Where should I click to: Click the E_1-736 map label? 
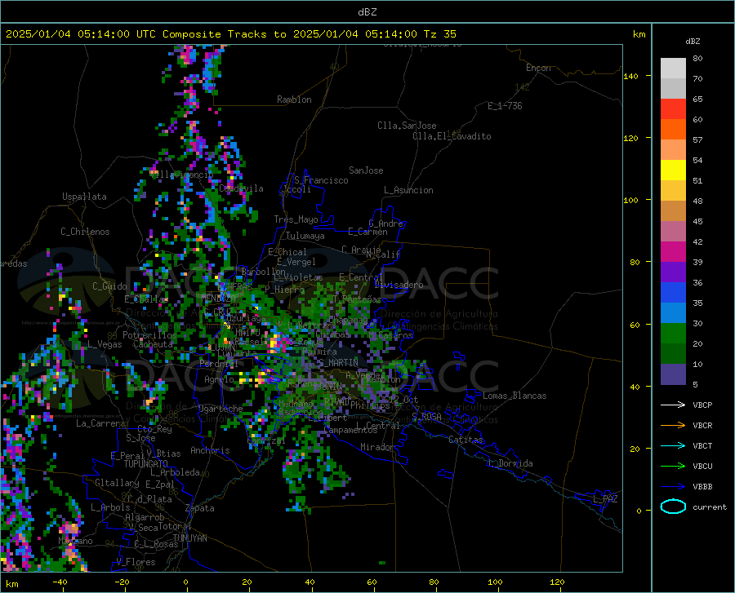click(505, 106)
